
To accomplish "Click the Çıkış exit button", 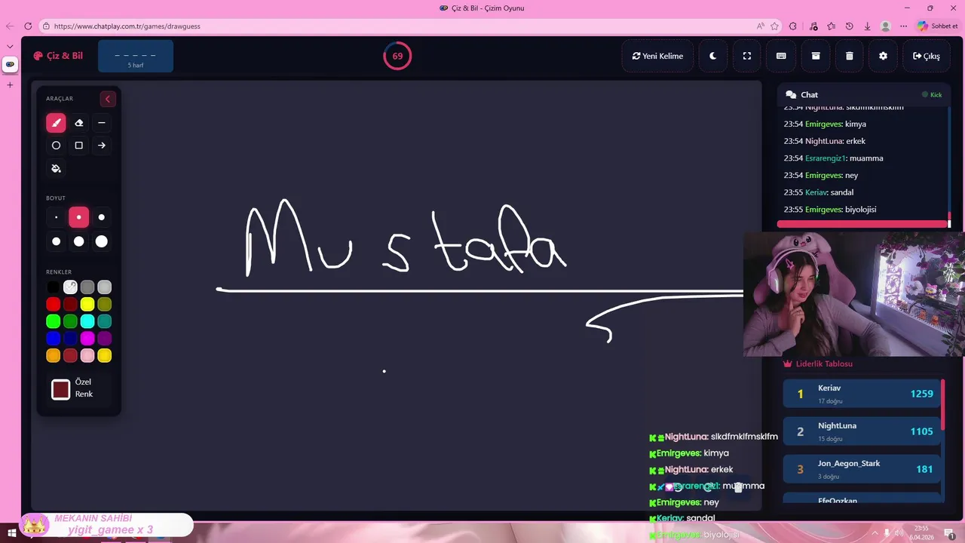I will tap(926, 56).
